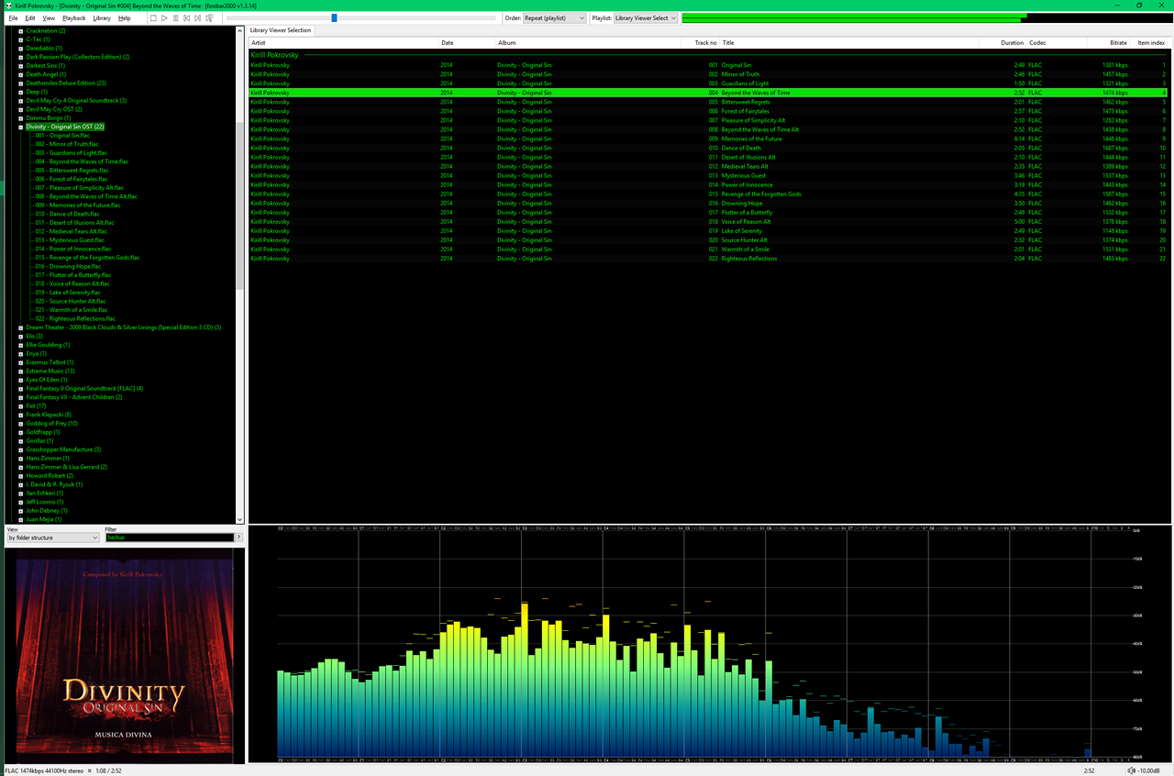Stop playback with the Stop button
The width and height of the screenshot is (1174, 776).
coord(153,17)
